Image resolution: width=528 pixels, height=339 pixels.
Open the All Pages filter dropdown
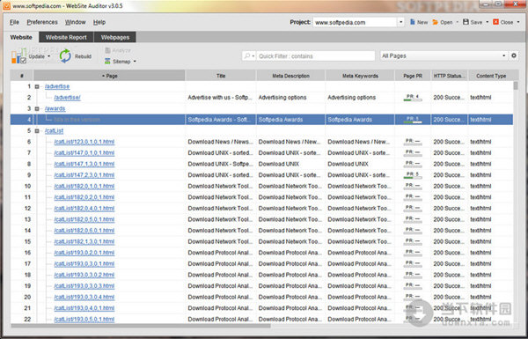click(x=503, y=56)
